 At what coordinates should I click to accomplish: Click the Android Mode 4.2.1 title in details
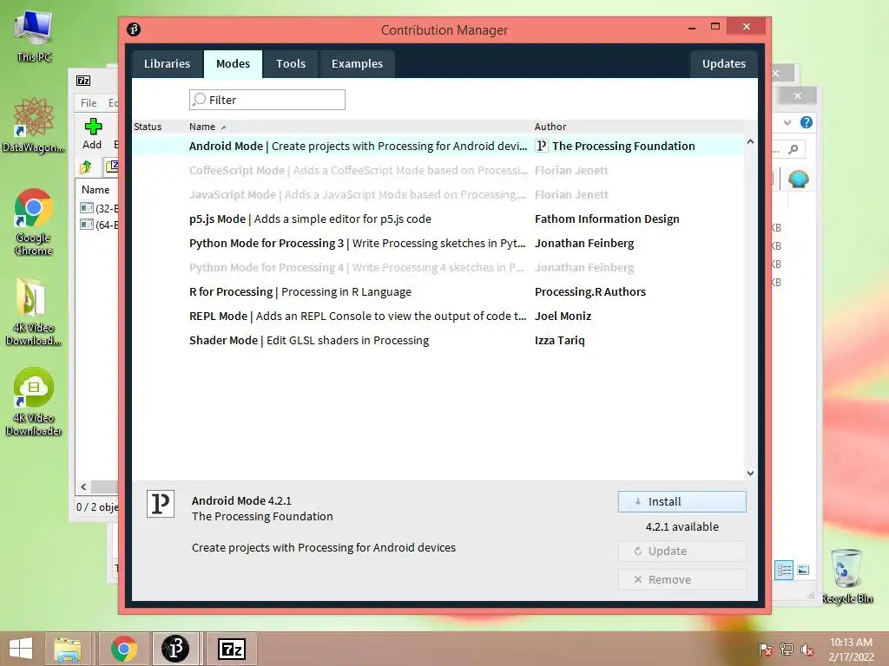[241, 500]
